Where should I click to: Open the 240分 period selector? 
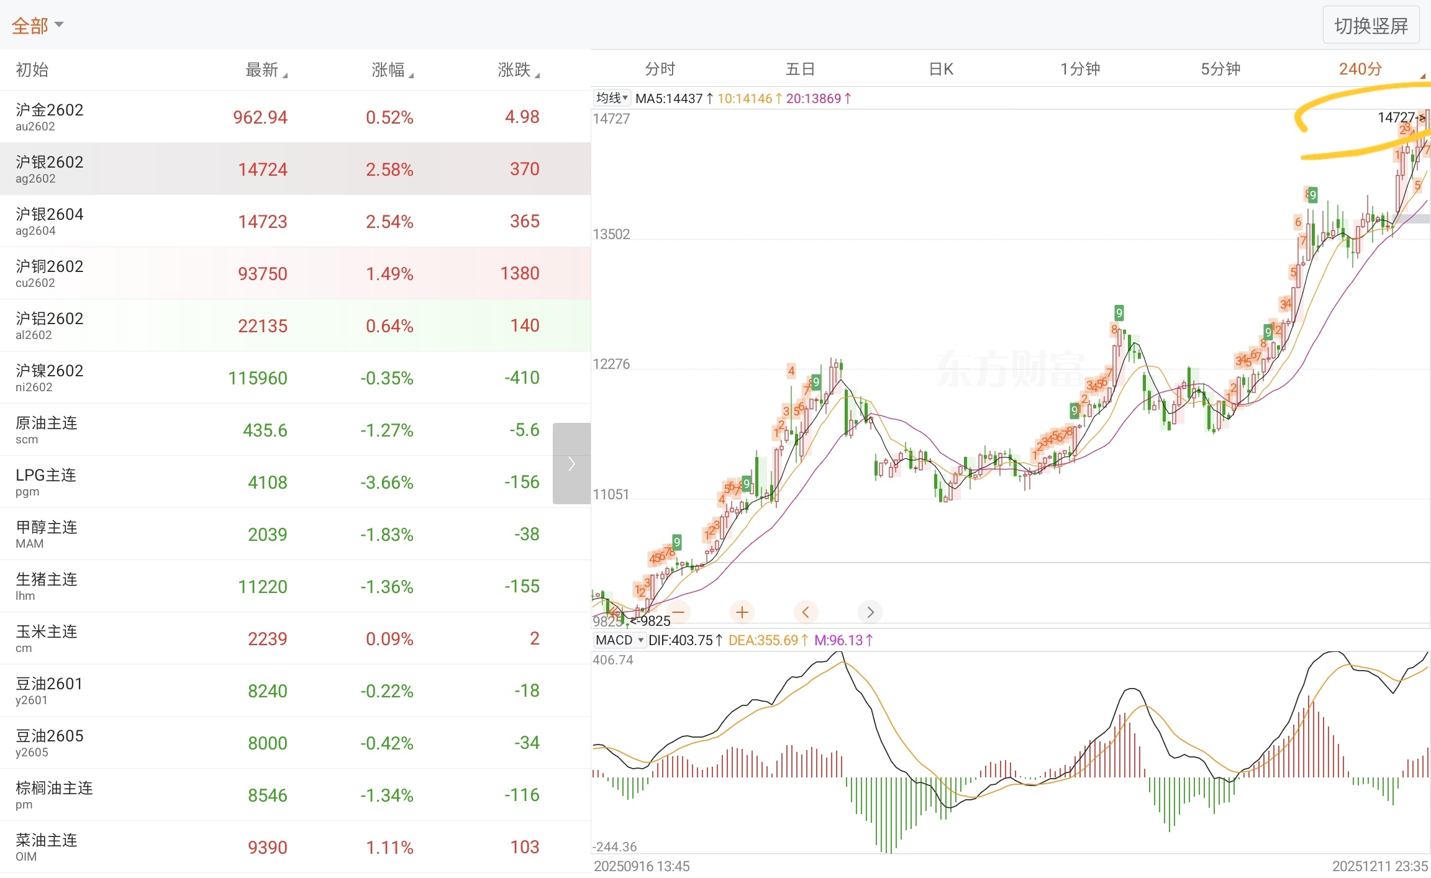point(1361,69)
